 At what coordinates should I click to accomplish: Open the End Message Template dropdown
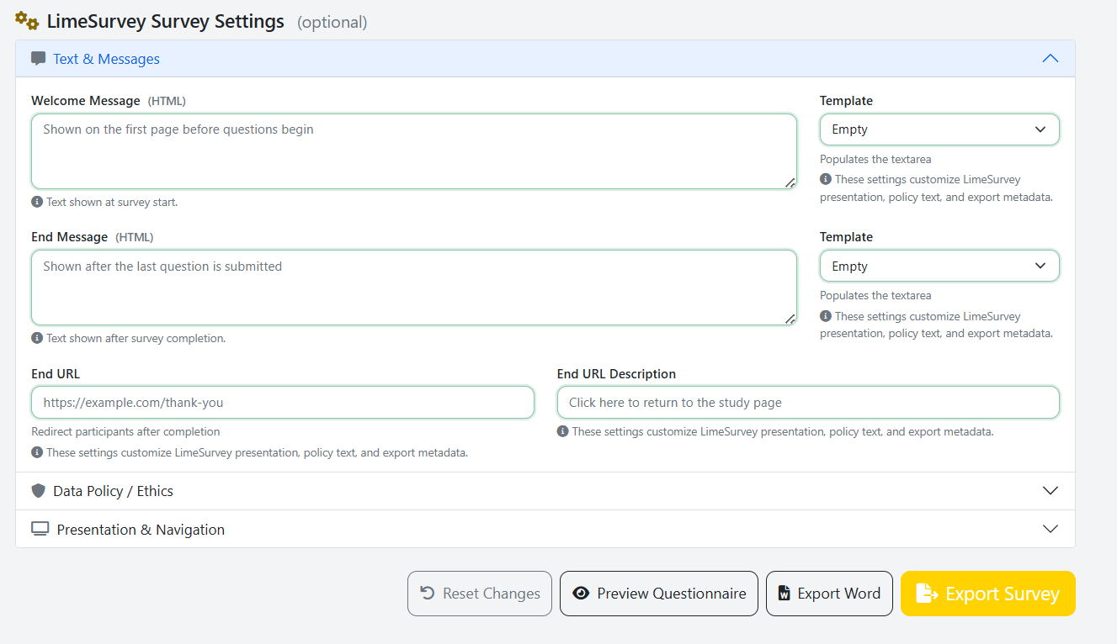pyautogui.click(x=939, y=267)
